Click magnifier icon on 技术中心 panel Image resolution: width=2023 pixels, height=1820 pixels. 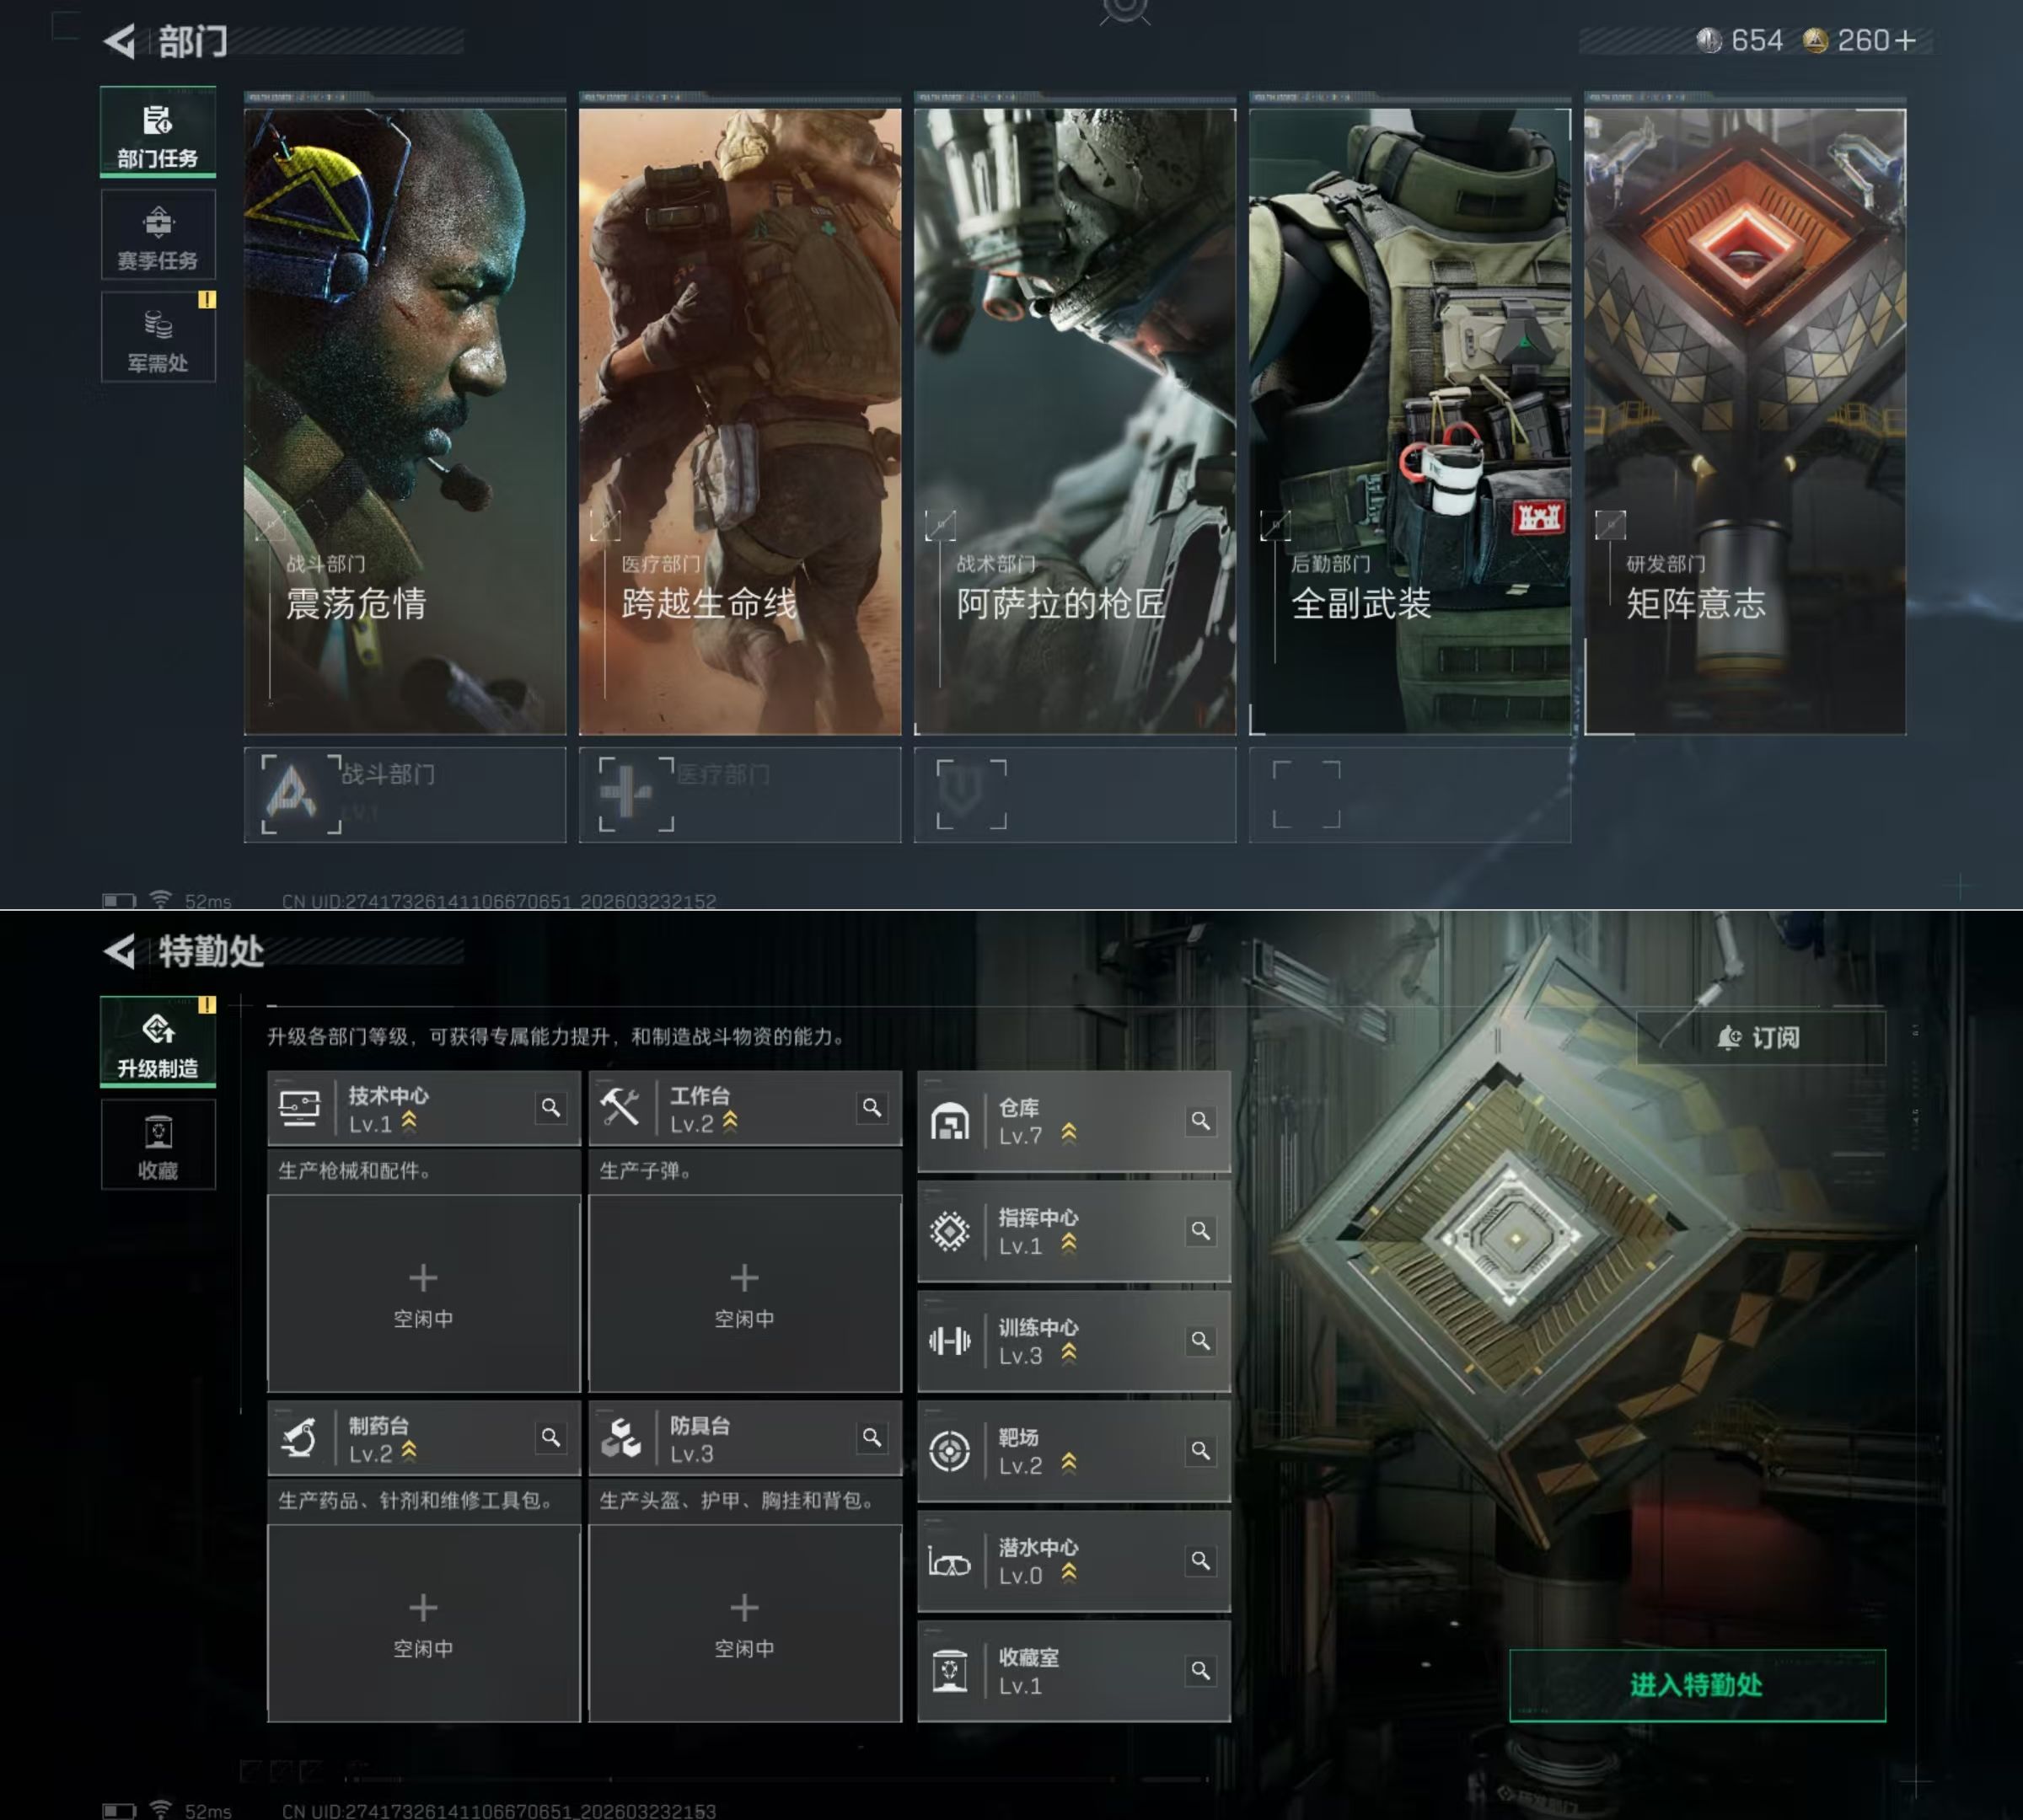click(x=550, y=1108)
